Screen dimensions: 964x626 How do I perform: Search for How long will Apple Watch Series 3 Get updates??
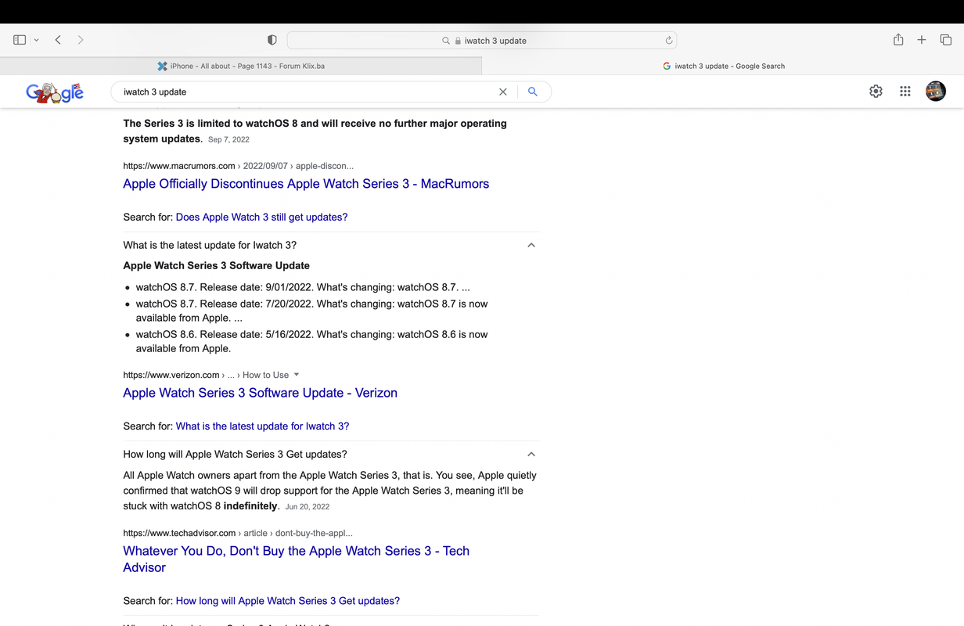pyautogui.click(x=287, y=601)
